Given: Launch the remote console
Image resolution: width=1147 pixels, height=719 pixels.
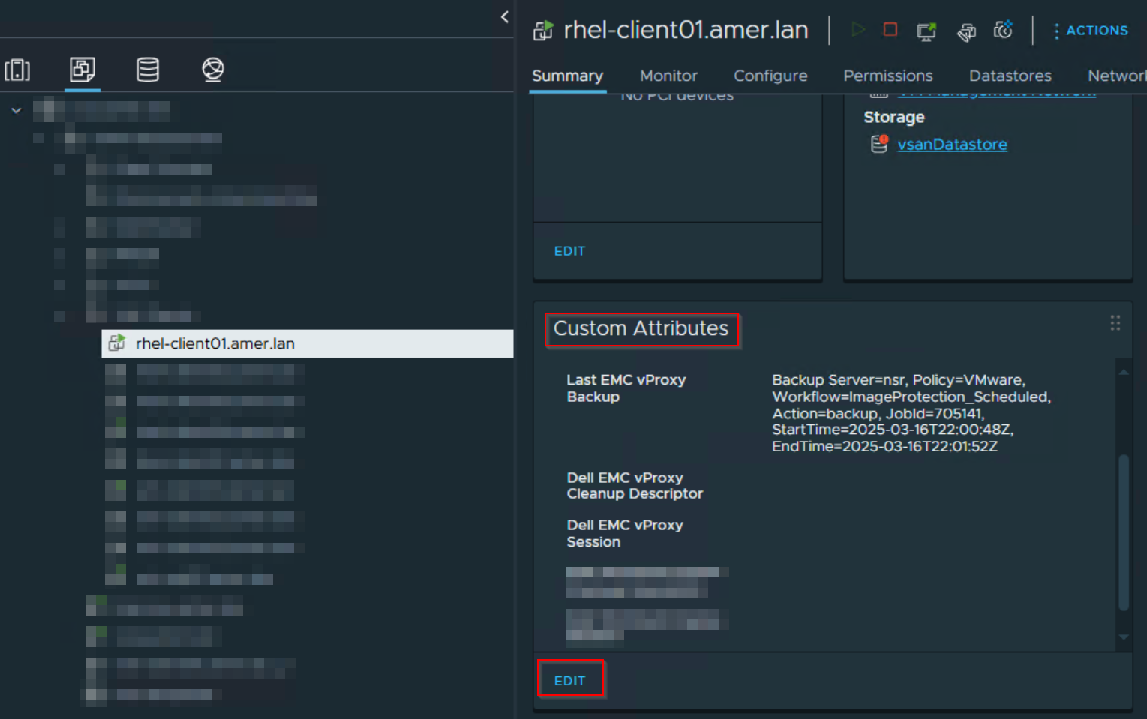Looking at the screenshot, I should 926,31.
